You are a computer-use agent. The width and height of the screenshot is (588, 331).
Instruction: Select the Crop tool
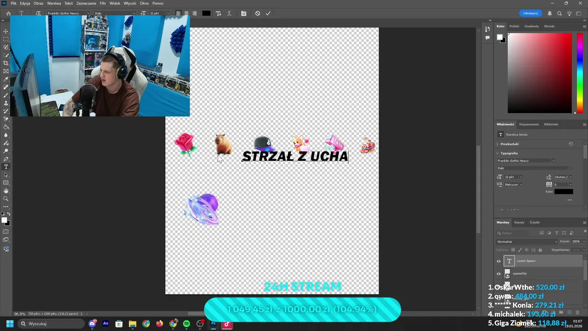click(x=6, y=63)
